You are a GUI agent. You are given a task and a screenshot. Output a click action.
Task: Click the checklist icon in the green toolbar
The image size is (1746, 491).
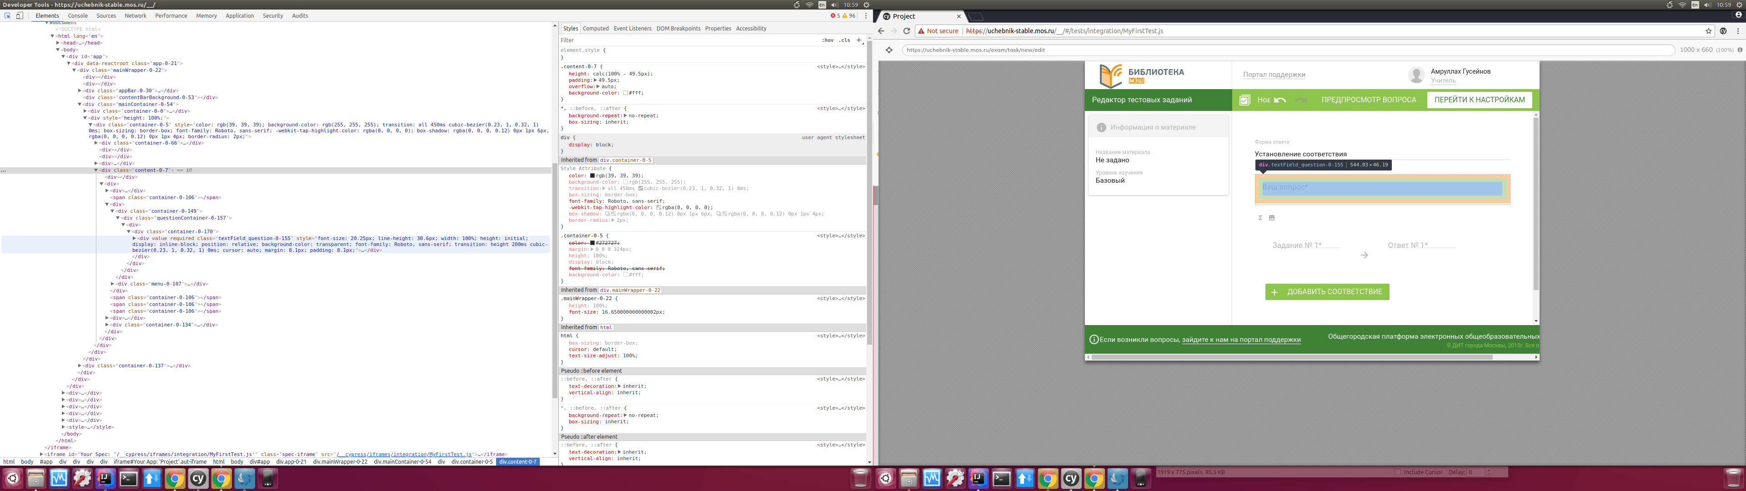(1244, 100)
